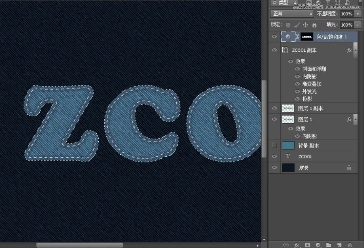The height and width of the screenshot is (248, 364).
Task: Show the hidden 背景 副本 layer
Action: pos(274,145)
